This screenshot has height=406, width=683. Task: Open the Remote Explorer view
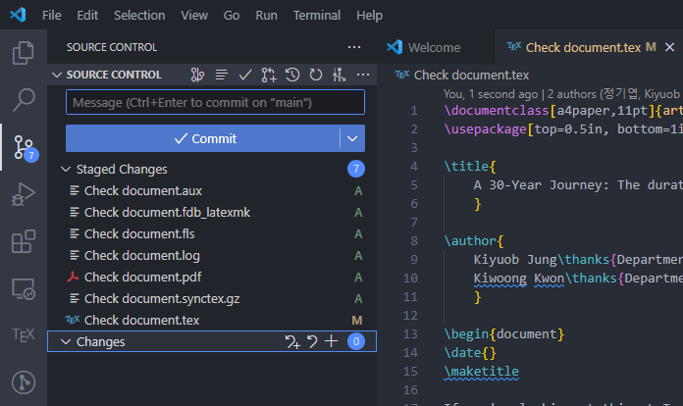pyautogui.click(x=24, y=289)
